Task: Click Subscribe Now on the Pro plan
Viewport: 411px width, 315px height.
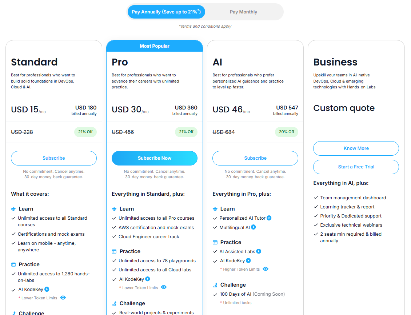Action: [x=154, y=158]
